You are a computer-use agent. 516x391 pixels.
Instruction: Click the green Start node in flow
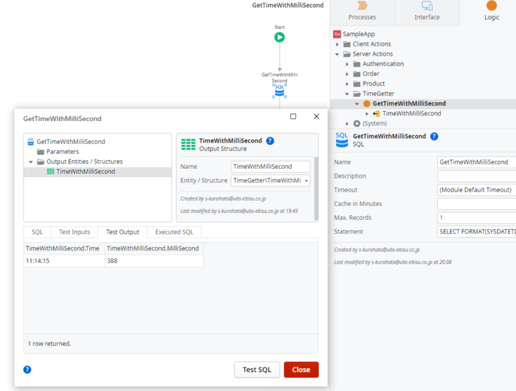[279, 37]
